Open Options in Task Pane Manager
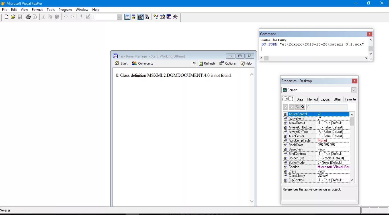 point(228,63)
